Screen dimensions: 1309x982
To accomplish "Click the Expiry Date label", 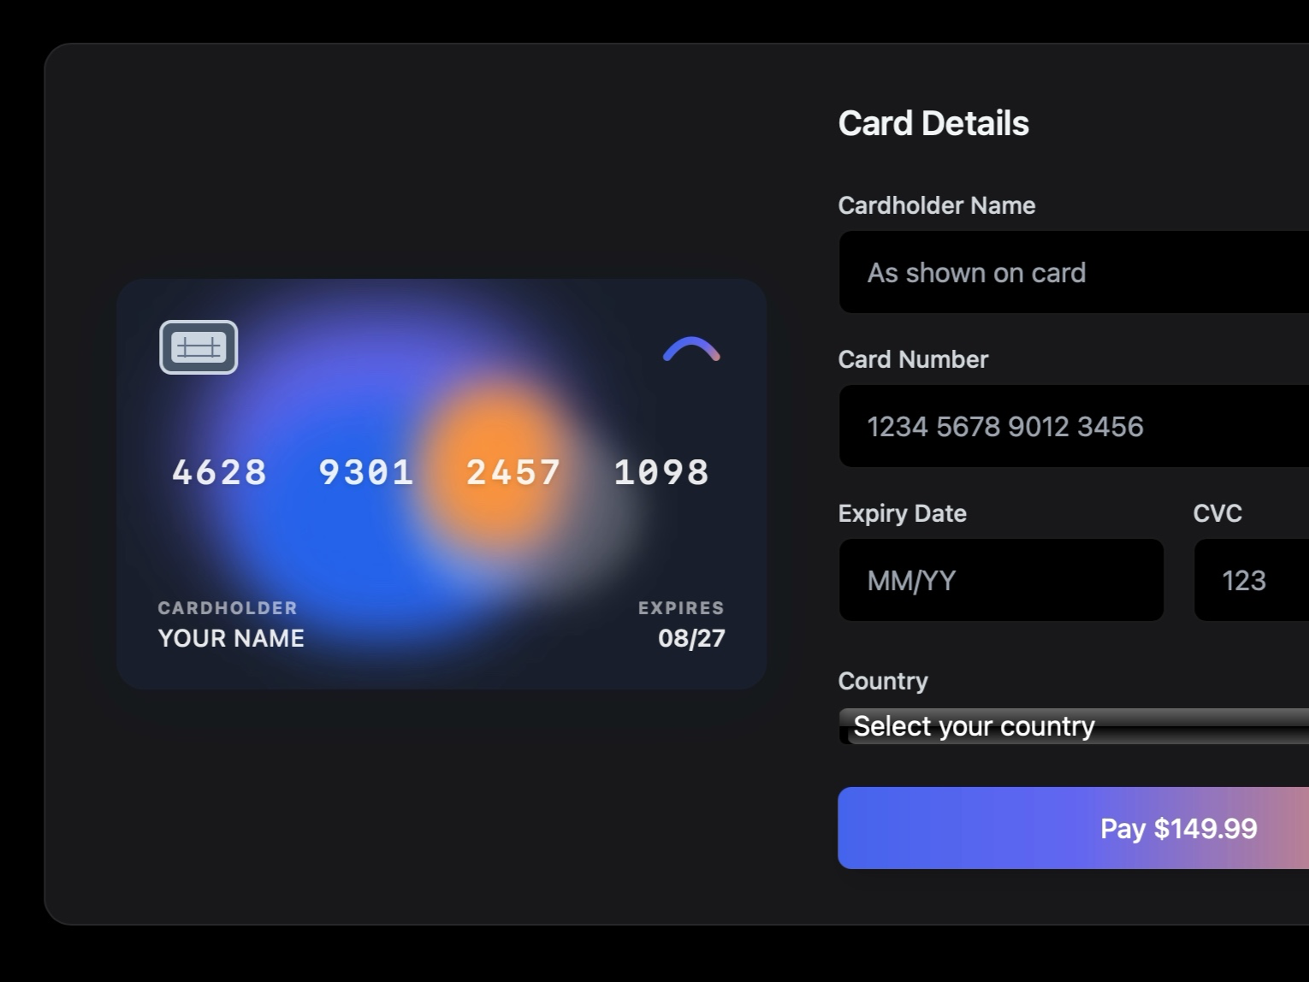I will [902, 513].
